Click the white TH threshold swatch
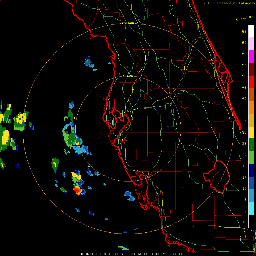Screen dimensions: 256x256 [251, 221]
